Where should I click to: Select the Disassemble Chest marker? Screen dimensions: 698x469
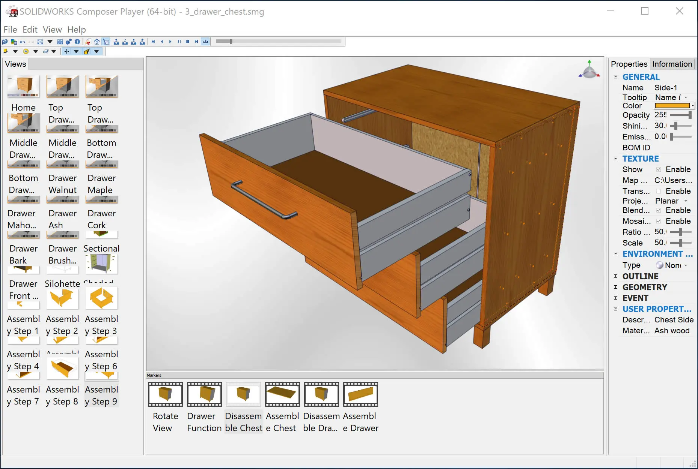coord(243,408)
